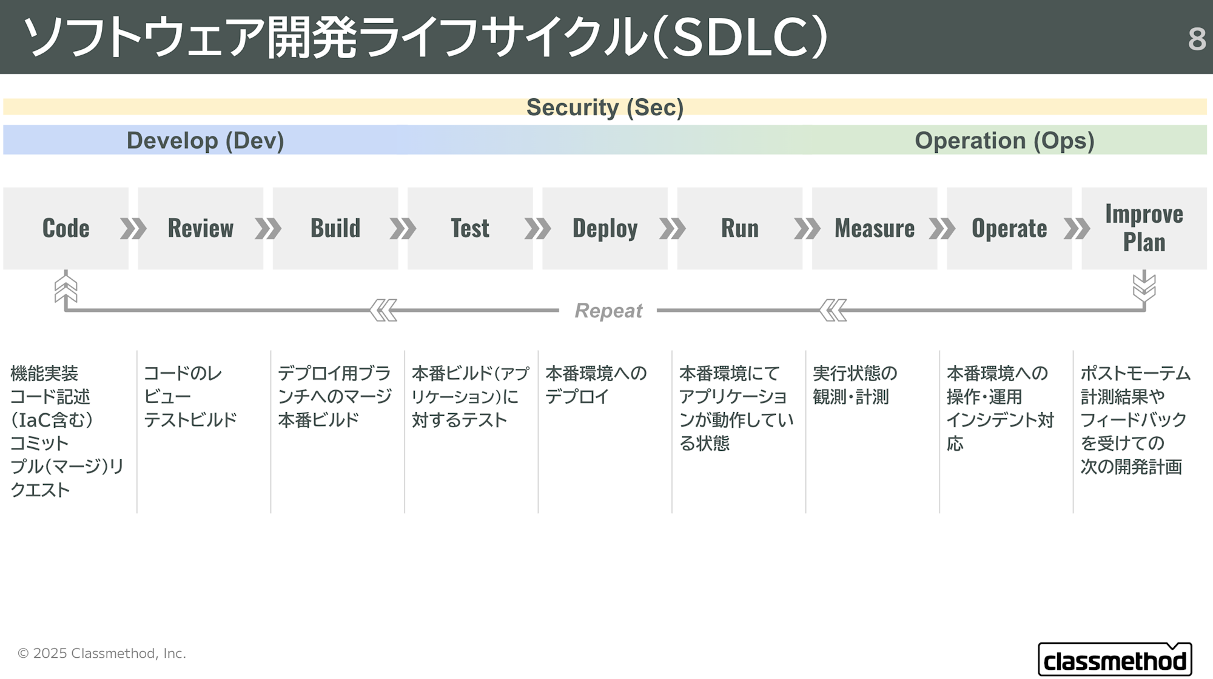Click the double chevron between Test and Deploy
1213x679 pixels.
point(537,229)
